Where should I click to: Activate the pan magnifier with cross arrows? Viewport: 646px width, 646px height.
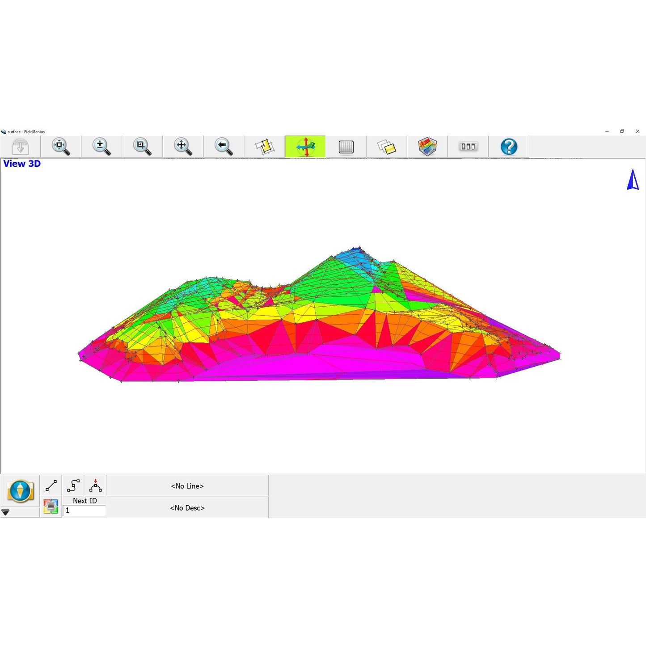click(183, 147)
